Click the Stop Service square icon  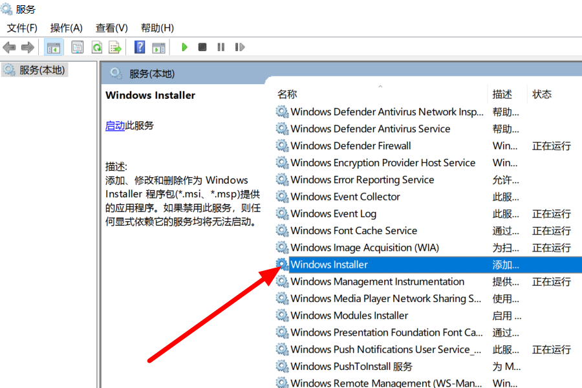[x=202, y=47]
